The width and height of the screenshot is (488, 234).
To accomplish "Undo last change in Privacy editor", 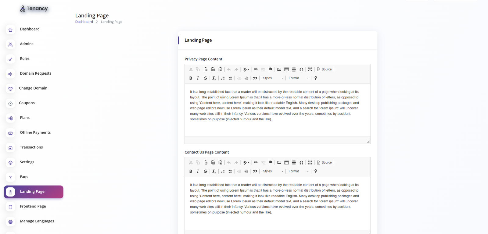I will [229, 69].
